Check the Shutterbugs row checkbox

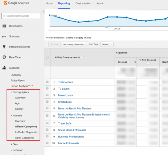47,102
